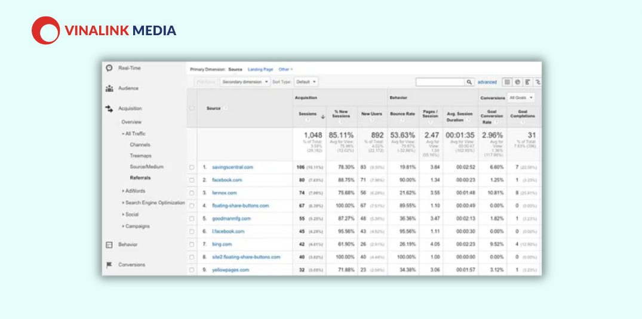Open the goodmanmfg.com source link

pyautogui.click(x=231, y=219)
